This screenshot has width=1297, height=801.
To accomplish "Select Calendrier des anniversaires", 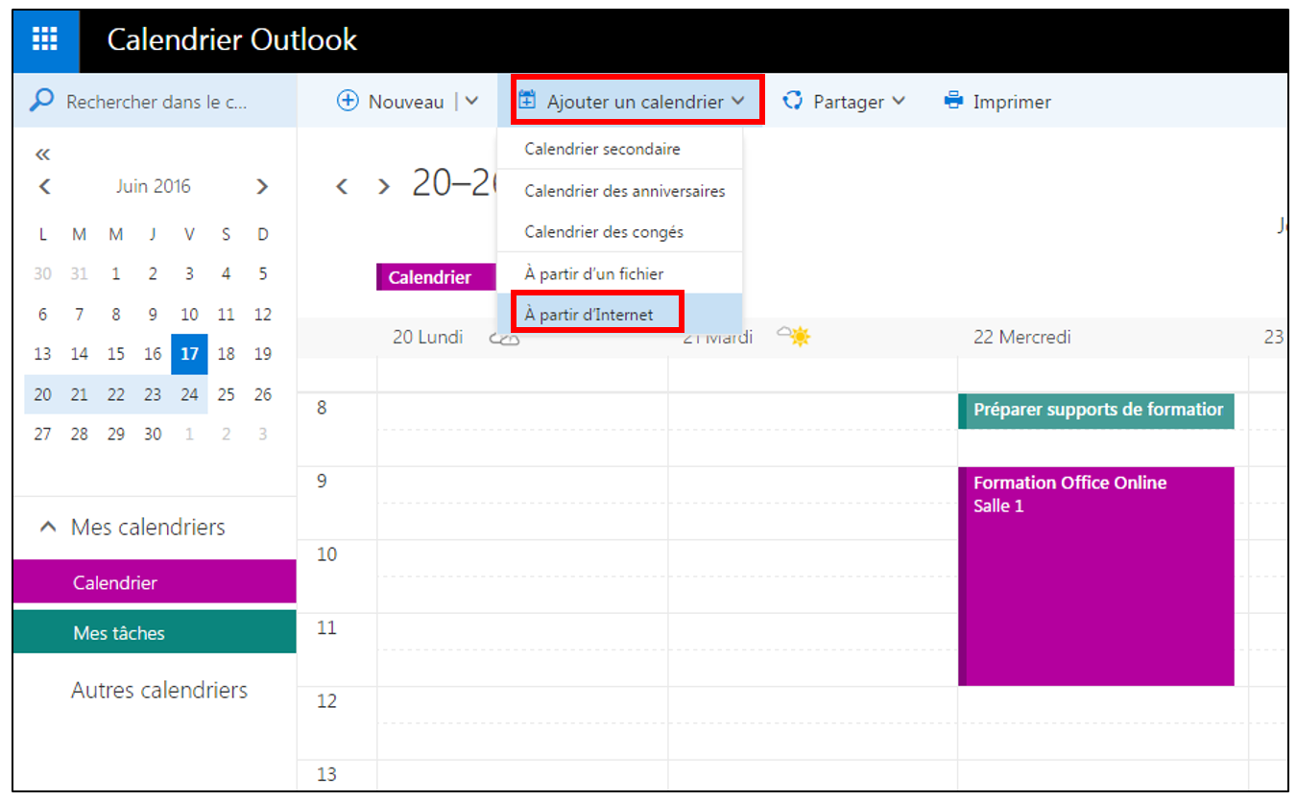I will click(619, 191).
